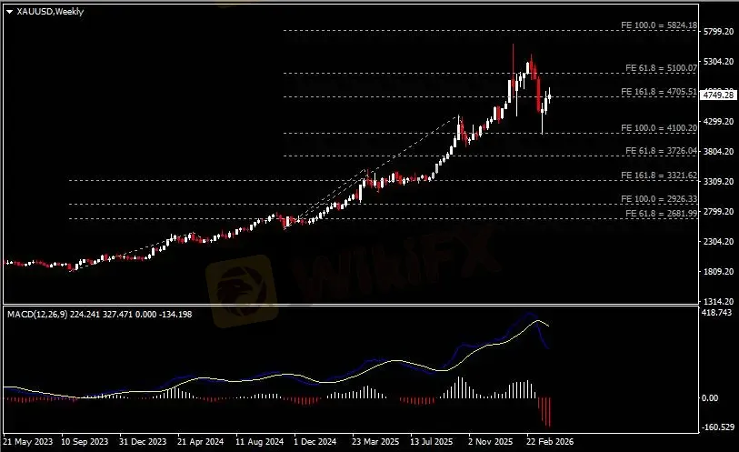Click the 10 Sep 2023 date label
Image resolution: width=739 pixels, height=452 pixels.
click(x=85, y=442)
